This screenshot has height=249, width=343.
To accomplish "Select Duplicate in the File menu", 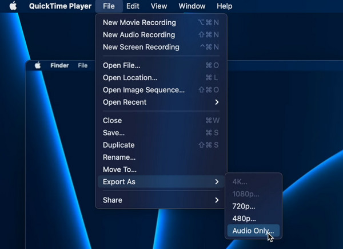I will (x=161, y=145).
